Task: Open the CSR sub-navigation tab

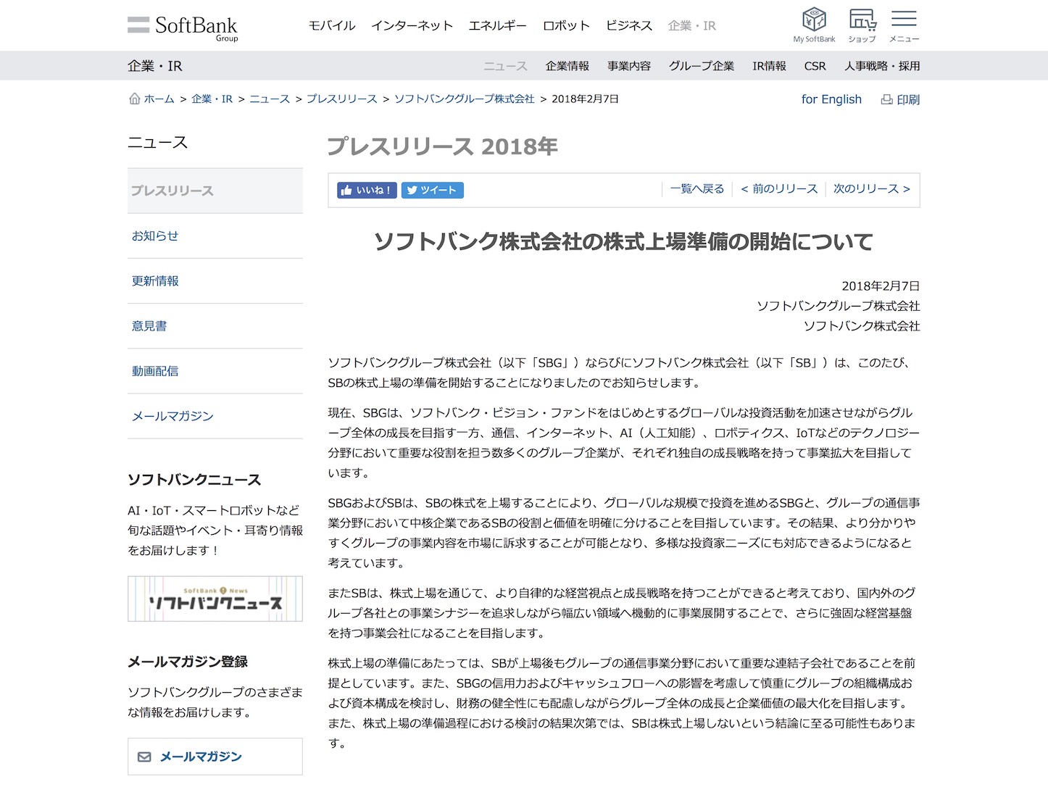Action: click(x=815, y=66)
